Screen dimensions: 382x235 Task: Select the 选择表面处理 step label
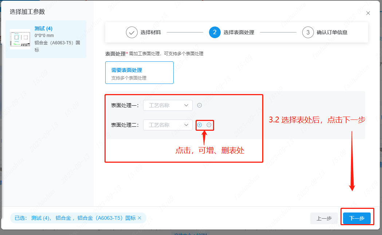[239, 32]
